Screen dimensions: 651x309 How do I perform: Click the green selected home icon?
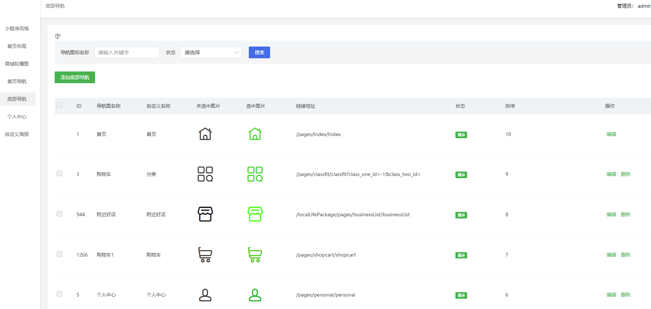pos(255,134)
